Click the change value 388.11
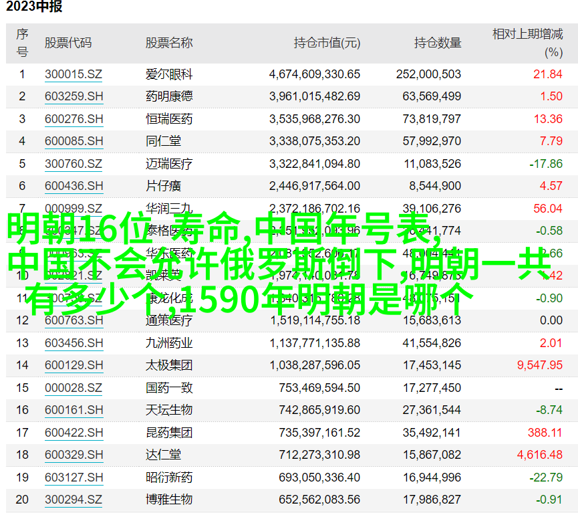The height and width of the screenshot is (519, 578). [545, 433]
